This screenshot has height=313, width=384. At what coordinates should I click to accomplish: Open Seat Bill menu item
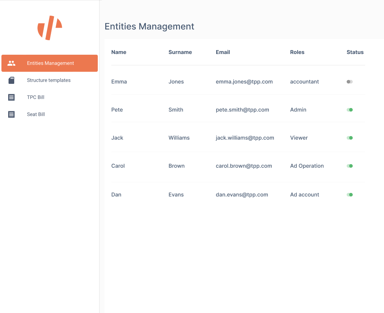pyautogui.click(x=36, y=114)
